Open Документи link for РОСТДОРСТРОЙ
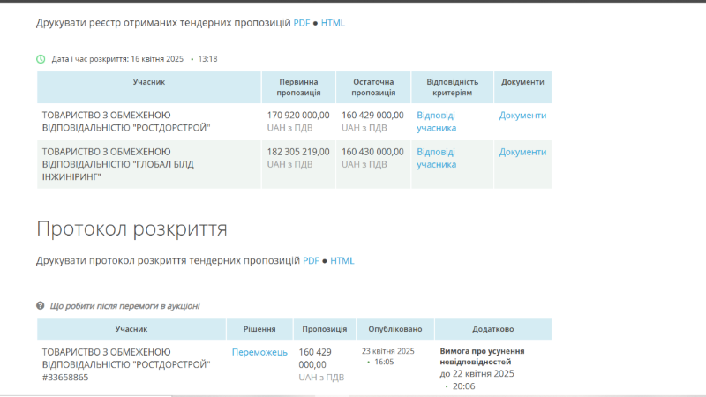The height and width of the screenshot is (397, 706). [522, 115]
